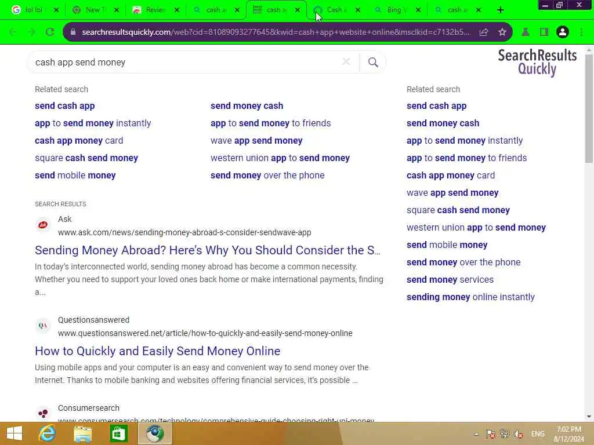Open the Windows Store taskbar icon
The image size is (594, 445).
[x=118, y=433]
